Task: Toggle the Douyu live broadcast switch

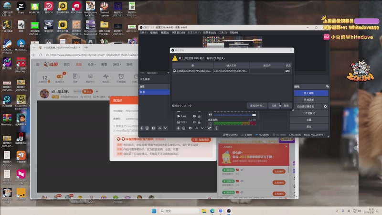Action: click(x=60, y=76)
